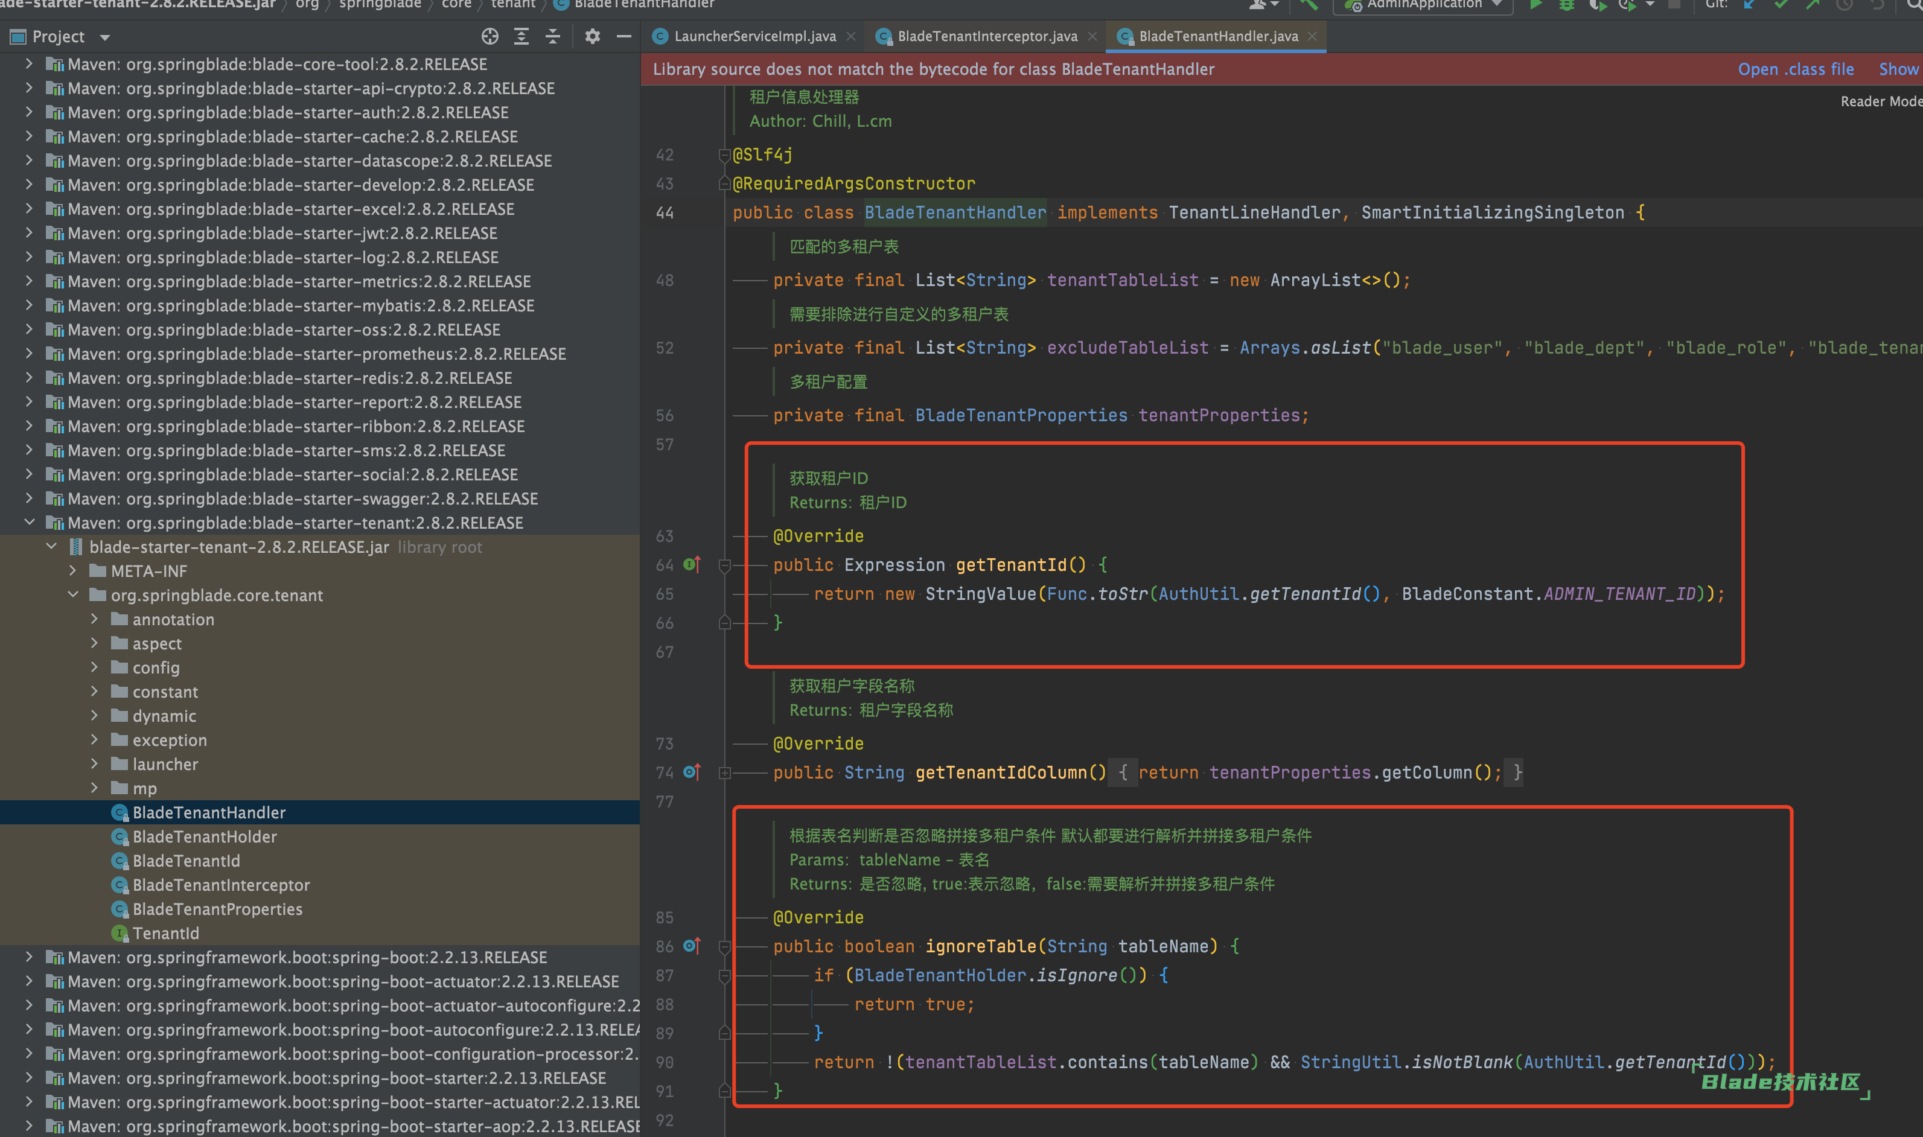Click ADMIN_TENANT_ID constant in code

point(1619,594)
